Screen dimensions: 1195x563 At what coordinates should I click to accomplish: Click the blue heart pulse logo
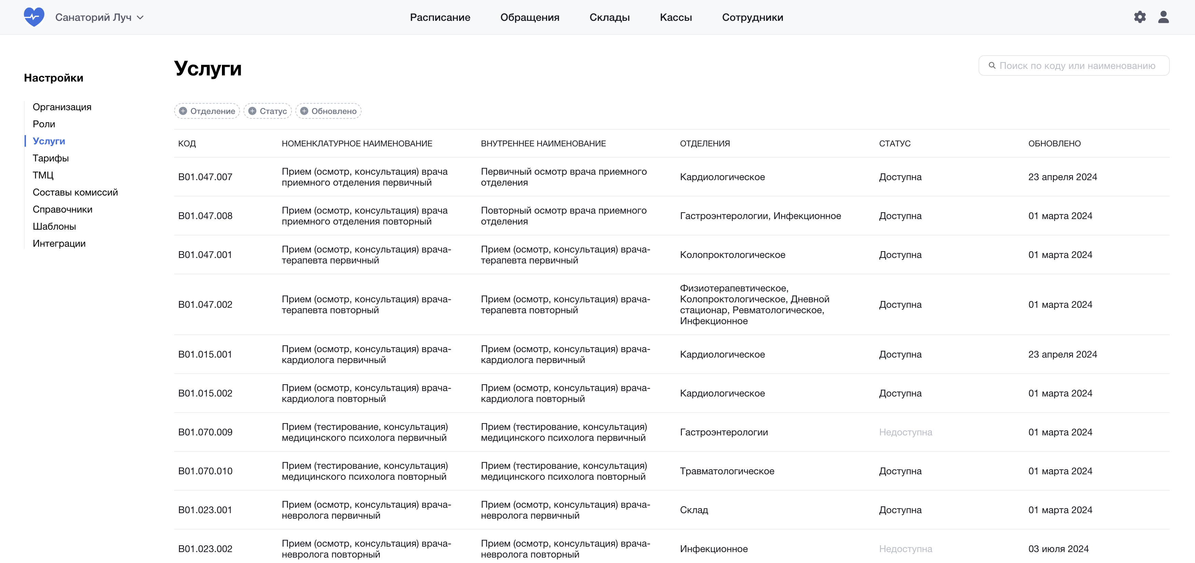click(x=34, y=17)
